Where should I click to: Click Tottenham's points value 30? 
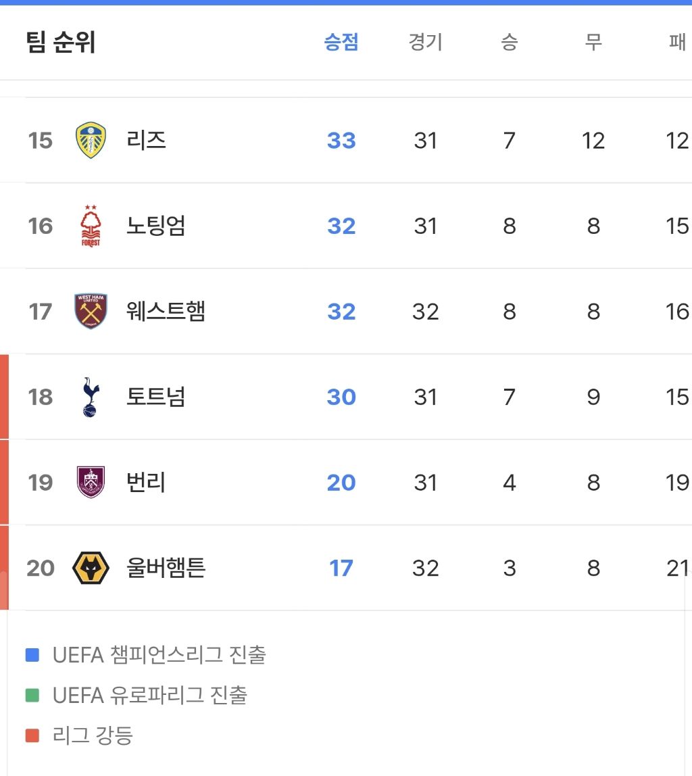[x=340, y=397]
